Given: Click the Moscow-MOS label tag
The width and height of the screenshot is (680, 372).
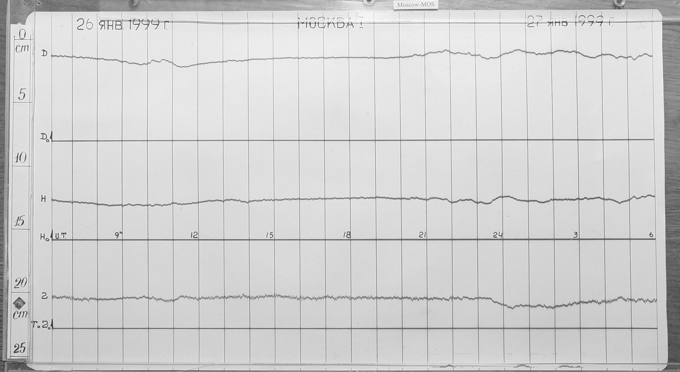Looking at the screenshot, I should (416, 5).
